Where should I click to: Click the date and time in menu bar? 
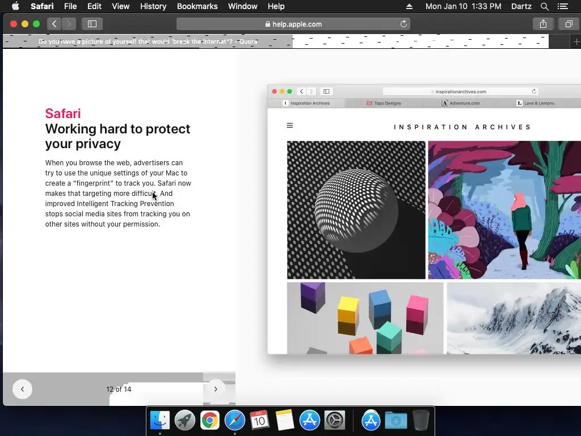[463, 6]
